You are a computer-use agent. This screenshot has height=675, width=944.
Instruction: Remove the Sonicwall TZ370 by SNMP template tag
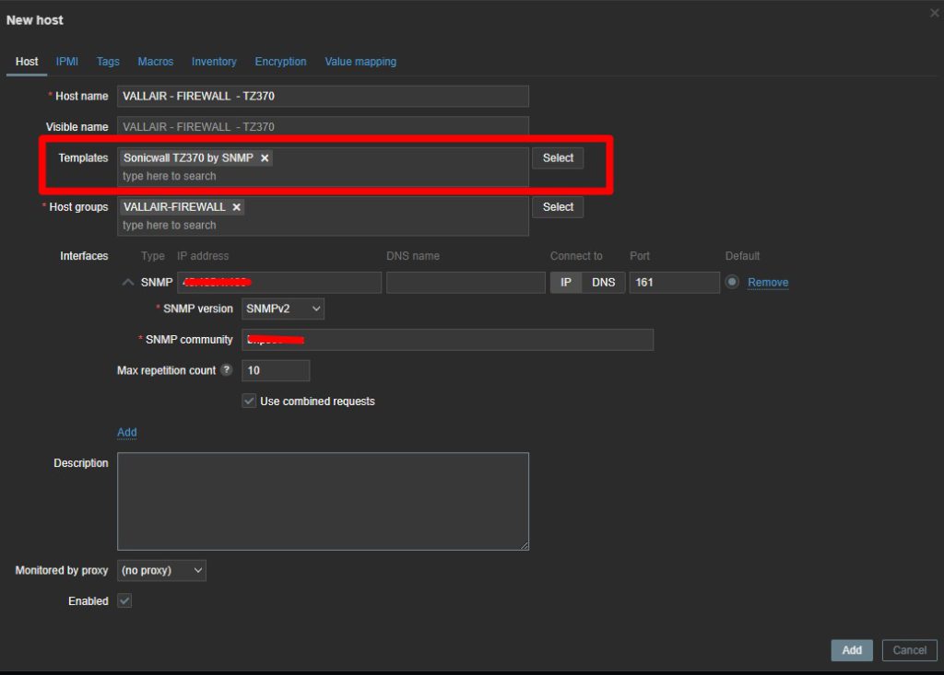point(265,158)
